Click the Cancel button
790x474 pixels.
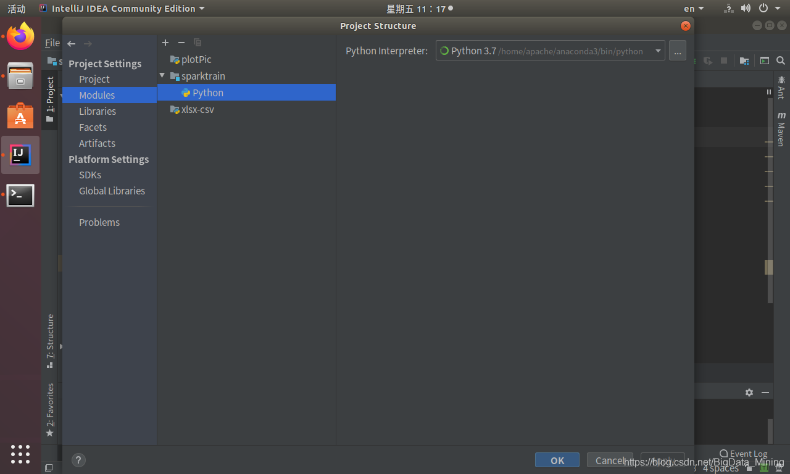point(610,460)
